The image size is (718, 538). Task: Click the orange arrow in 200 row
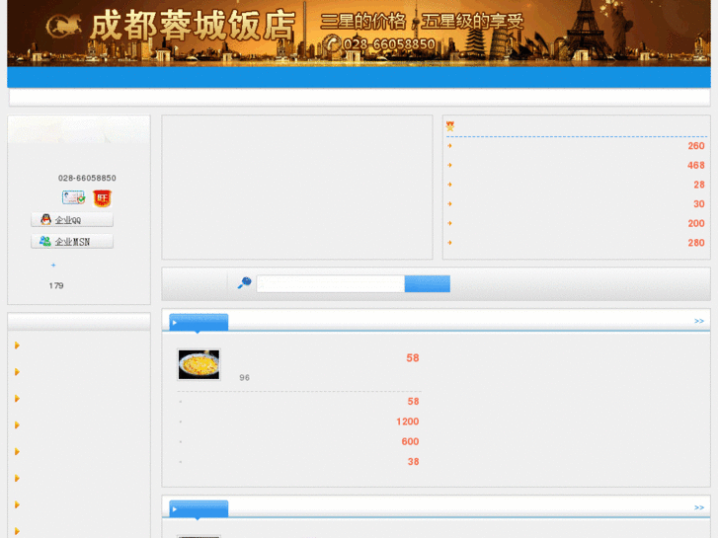[449, 223]
